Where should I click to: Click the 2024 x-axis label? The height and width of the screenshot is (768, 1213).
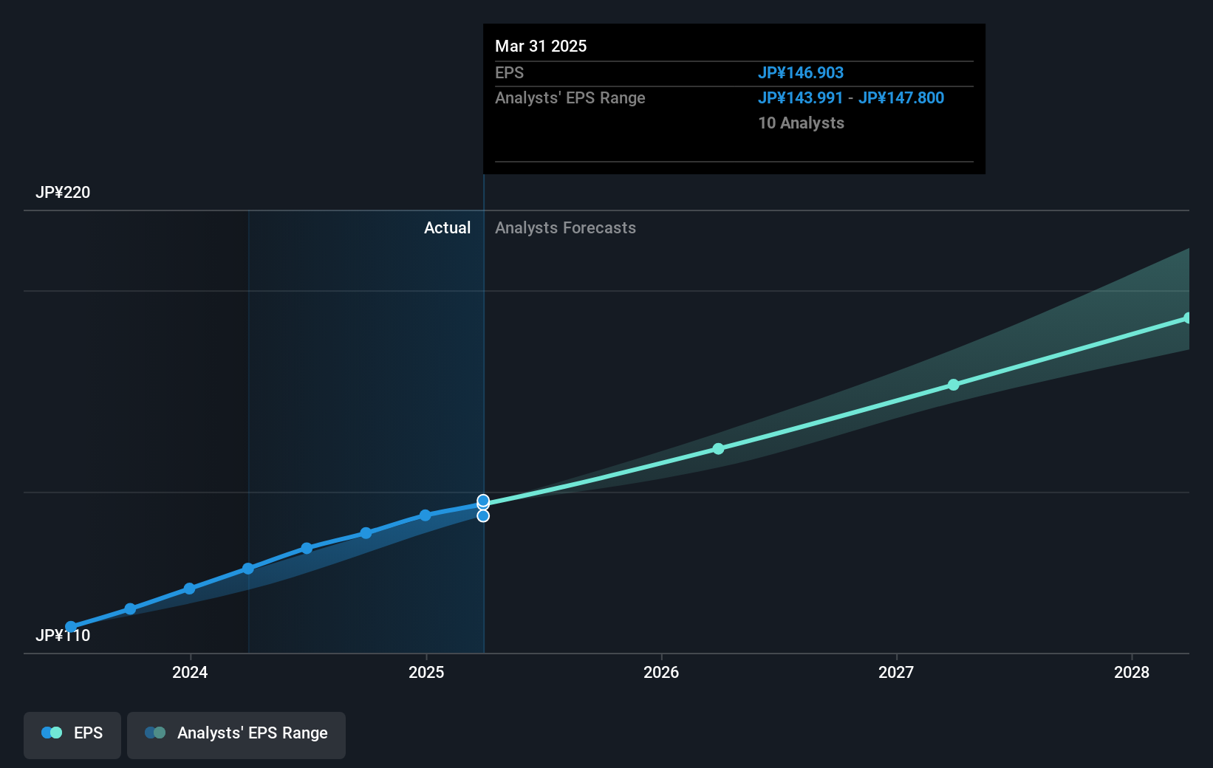tap(190, 672)
